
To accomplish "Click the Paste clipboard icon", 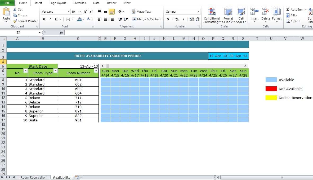I will pyautogui.click(x=6, y=12).
